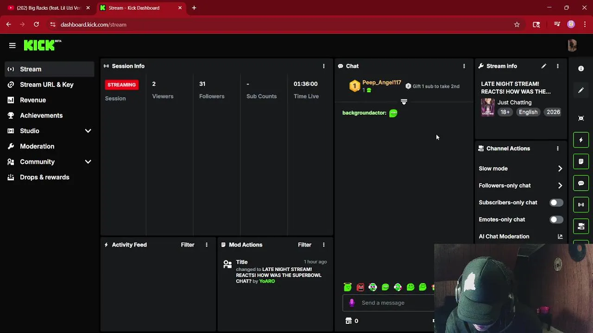The image size is (593, 333).
Task: Click the 18+ stream tag
Action: coord(505,112)
